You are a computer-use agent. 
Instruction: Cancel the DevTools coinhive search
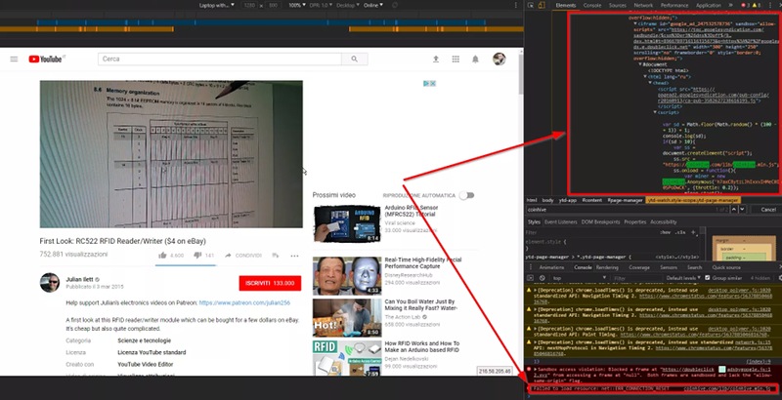[759, 210]
